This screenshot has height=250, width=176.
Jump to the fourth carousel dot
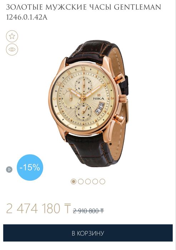coord(95,181)
